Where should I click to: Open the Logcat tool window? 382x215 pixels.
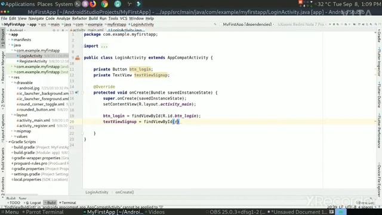(x=32, y=203)
